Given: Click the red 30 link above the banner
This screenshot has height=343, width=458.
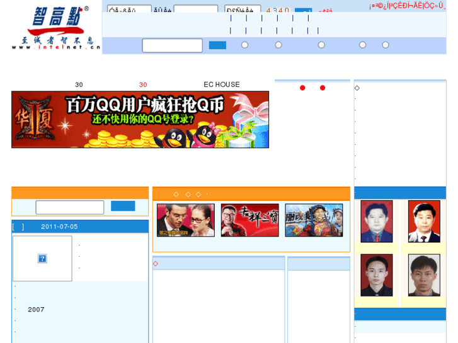Looking at the screenshot, I should [143, 85].
